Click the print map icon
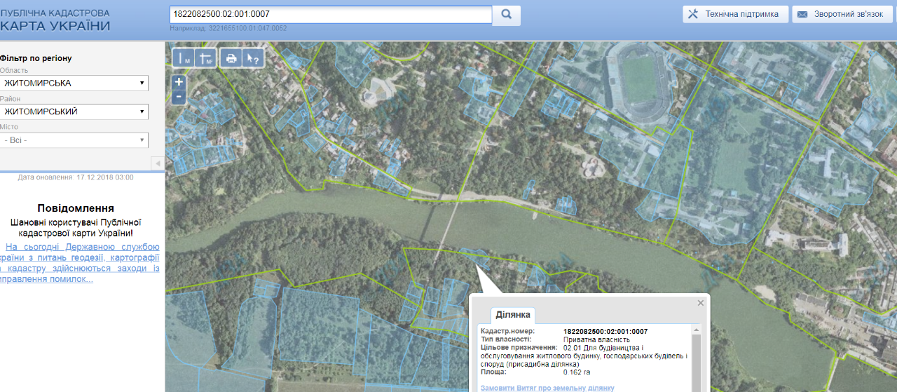This screenshot has width=897, height=392. pyautogui.click(x=231, y=58)
